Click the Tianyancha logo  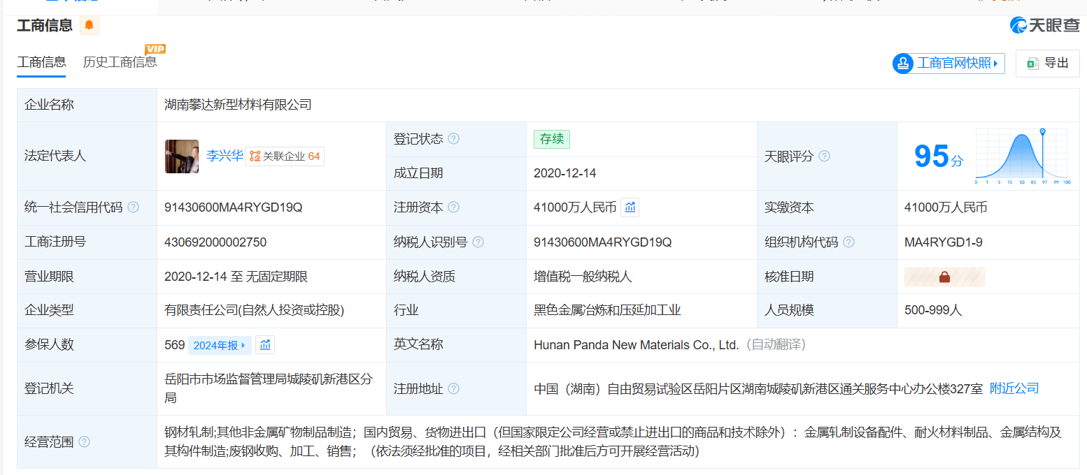1044,25
